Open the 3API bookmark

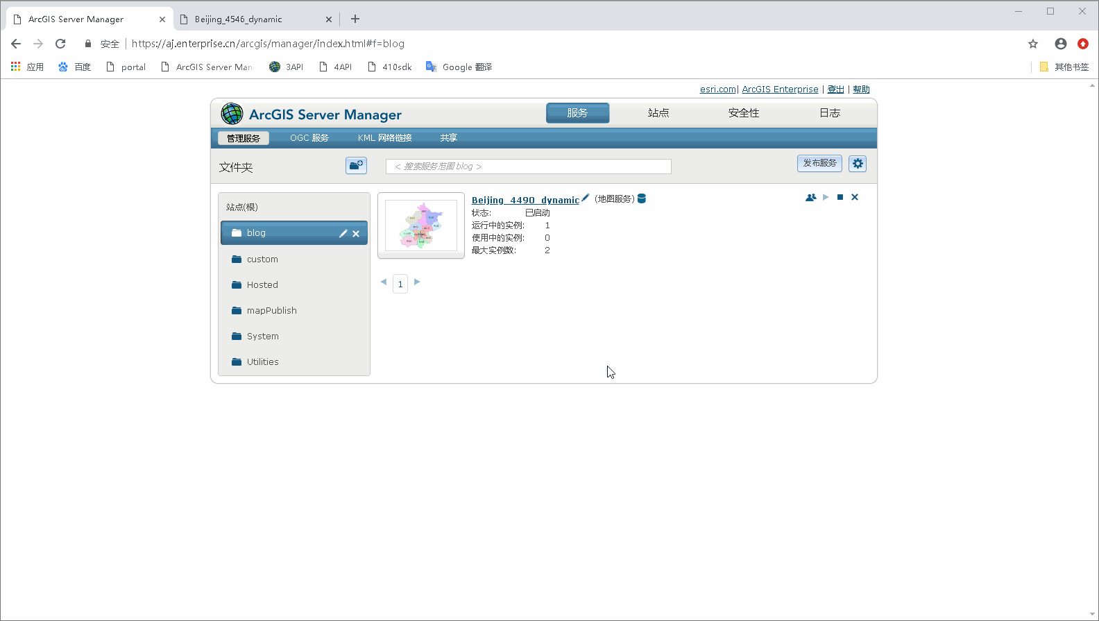tap(286, 67)
